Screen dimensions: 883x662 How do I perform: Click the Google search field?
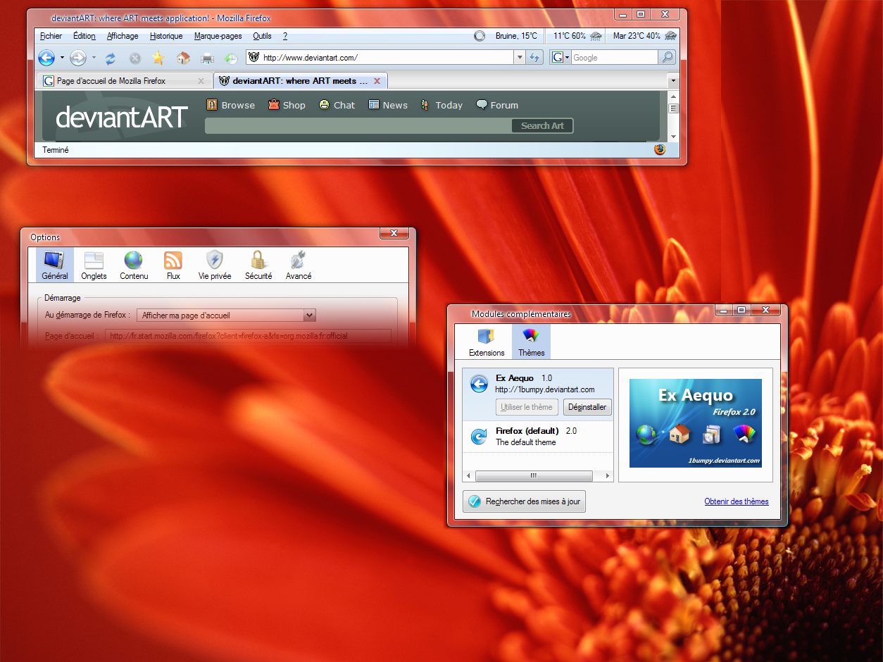(615, 58)
